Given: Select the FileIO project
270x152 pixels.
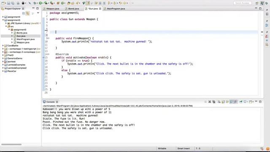Looking at the screenshot, I should [x=10, y=55].
